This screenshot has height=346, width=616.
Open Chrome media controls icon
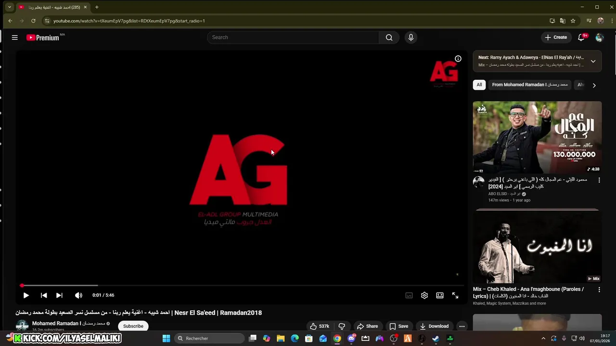pyautogui.click(x=589, y=21)
